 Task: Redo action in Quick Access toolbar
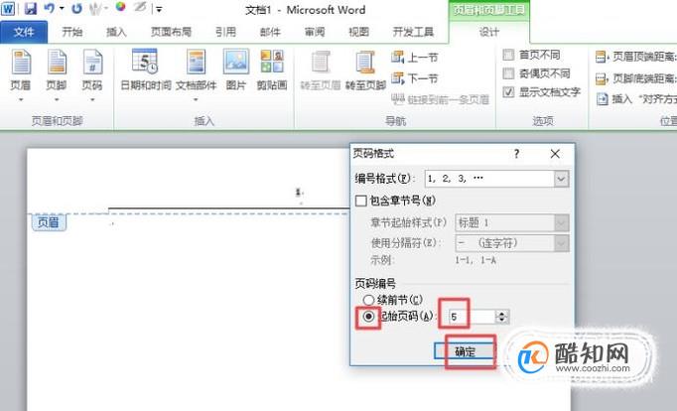pyautogui.click(x=76, y=9)
